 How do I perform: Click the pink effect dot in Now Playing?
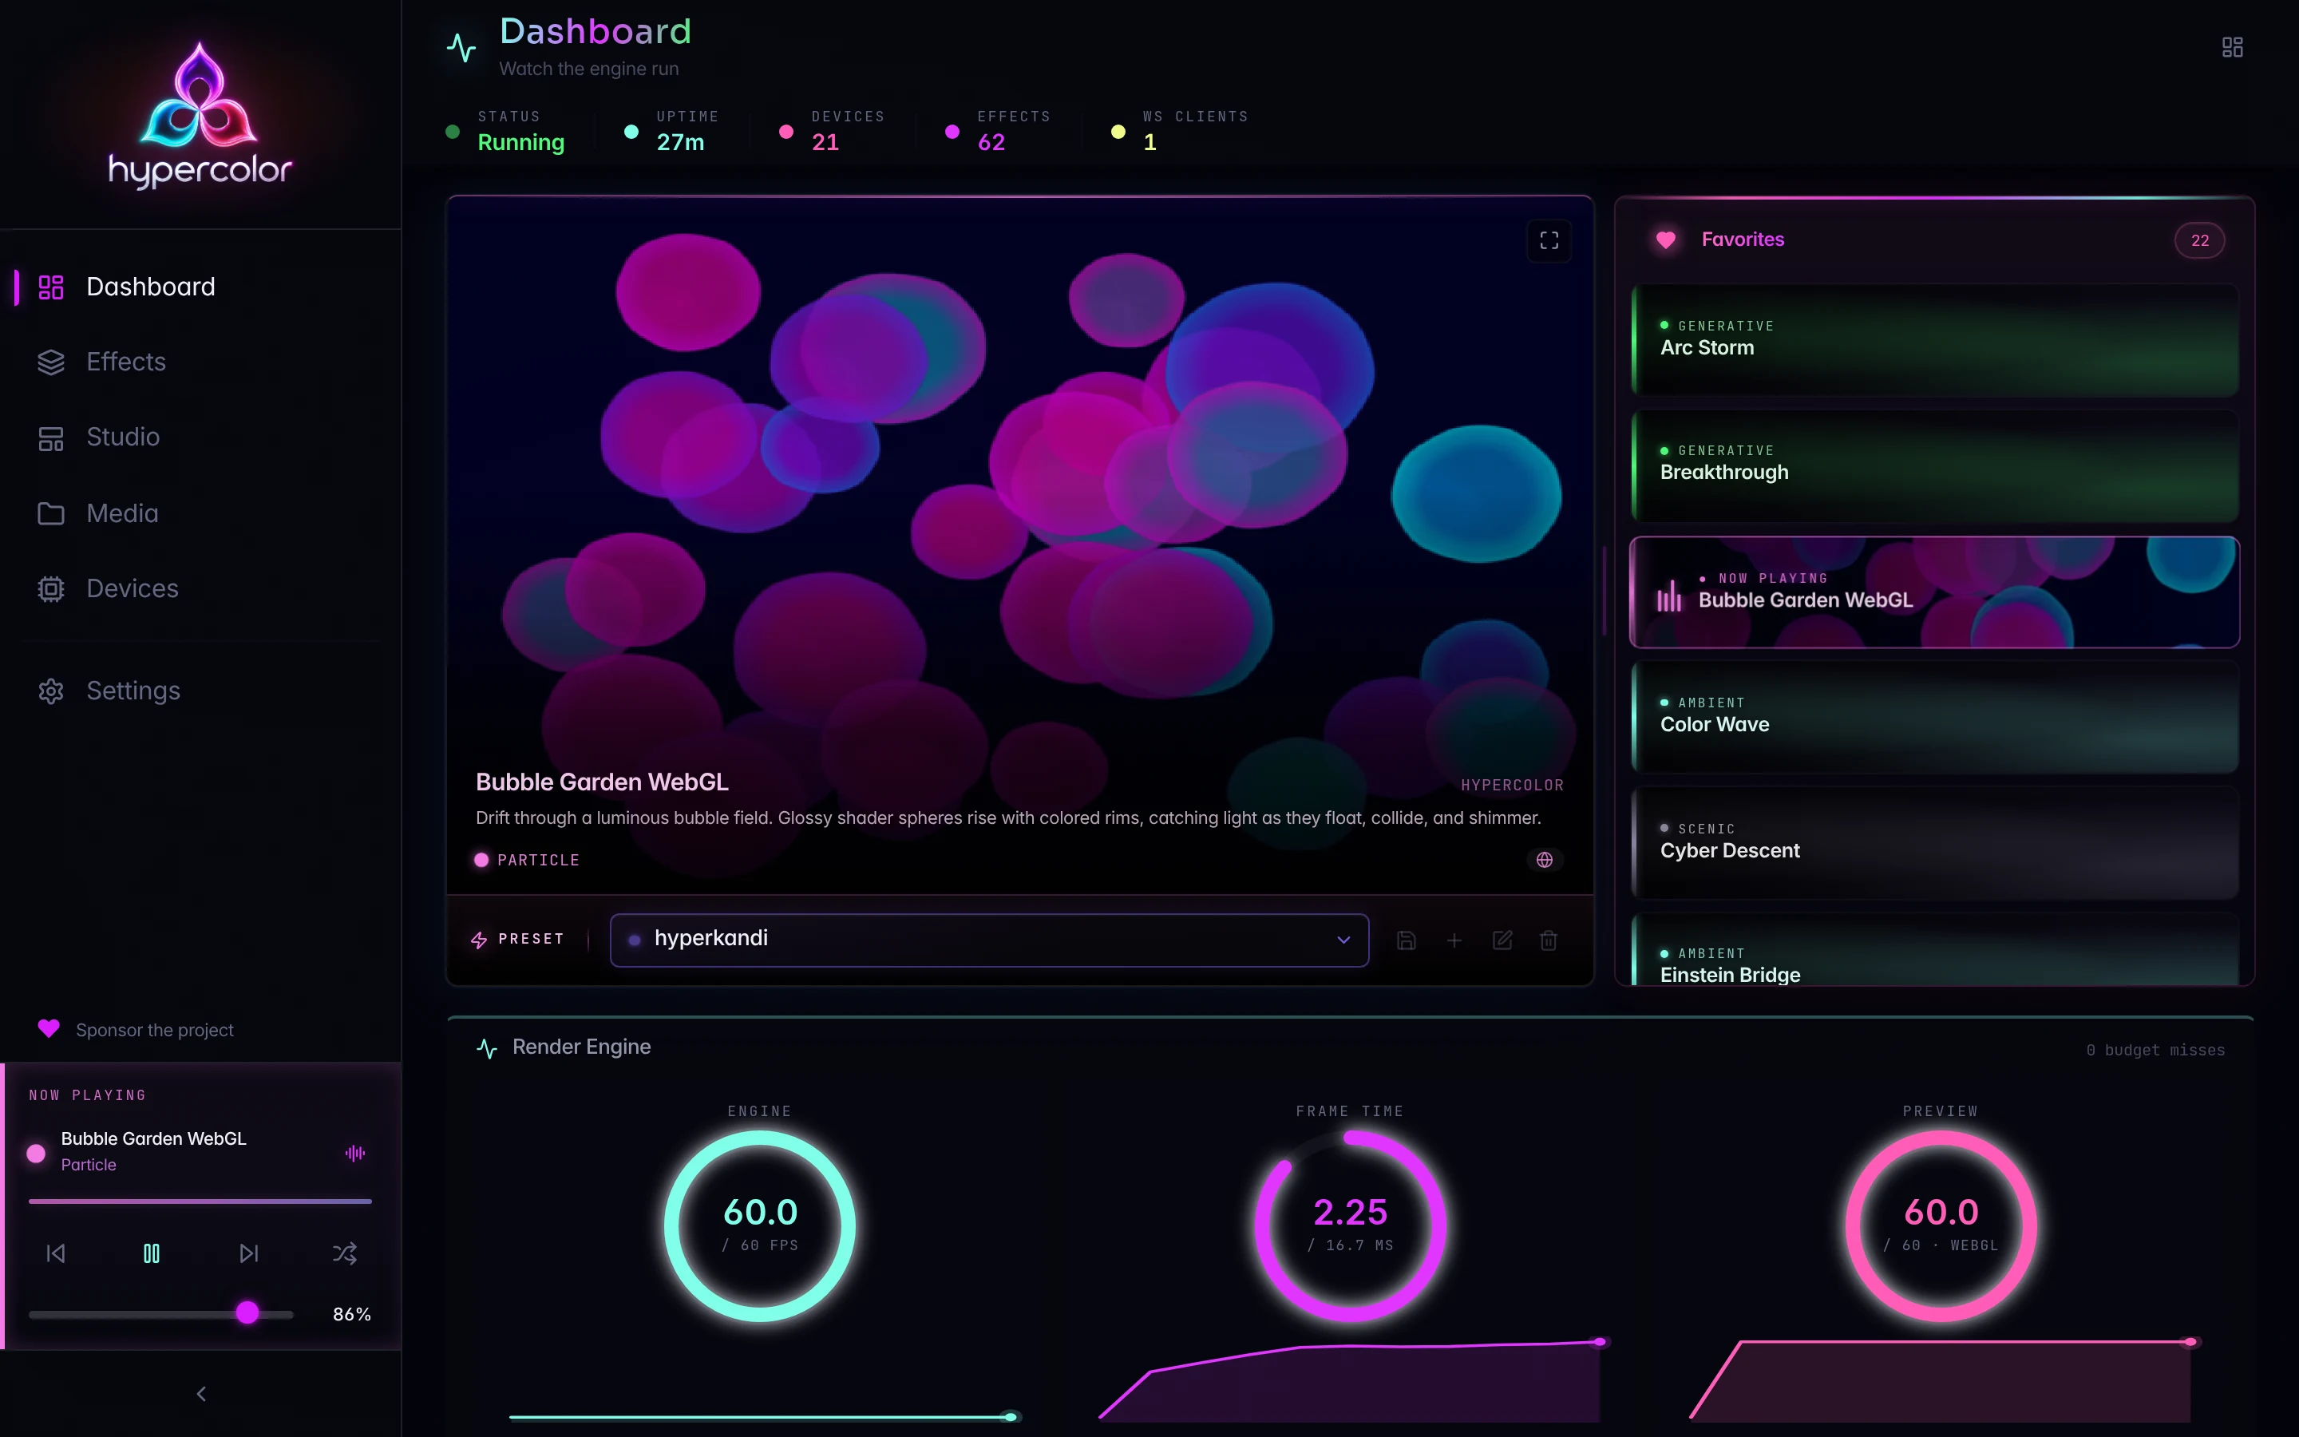[x=36, y=1153]
